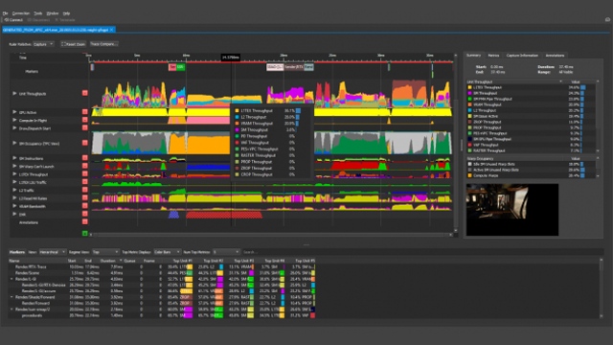This screenshot has height=345, width=613.
Task: Click the Terminate toolbar icon
Action: [65, 20]
